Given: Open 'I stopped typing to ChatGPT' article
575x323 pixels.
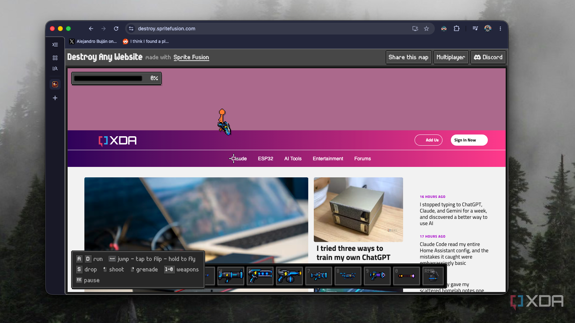Looking at the screenshot, I should pyautogui.click(x=453, y=214).
